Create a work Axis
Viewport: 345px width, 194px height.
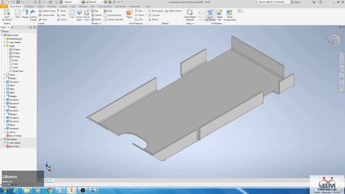(139, 11)
